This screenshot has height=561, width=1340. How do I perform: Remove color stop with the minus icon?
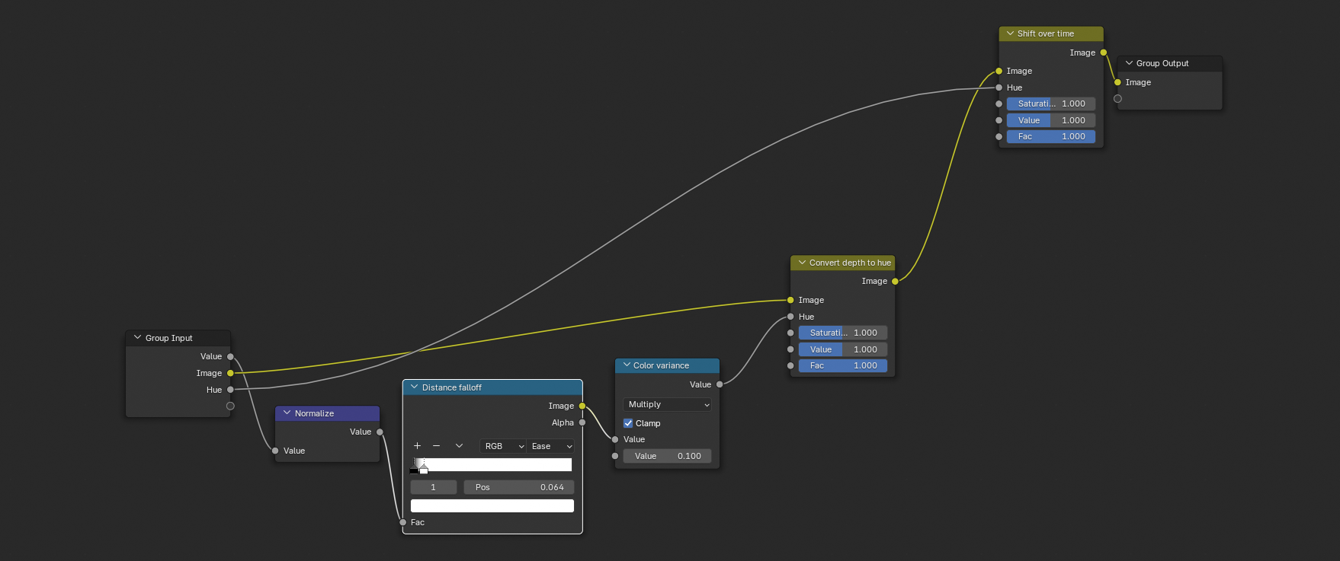coord(436,446)
